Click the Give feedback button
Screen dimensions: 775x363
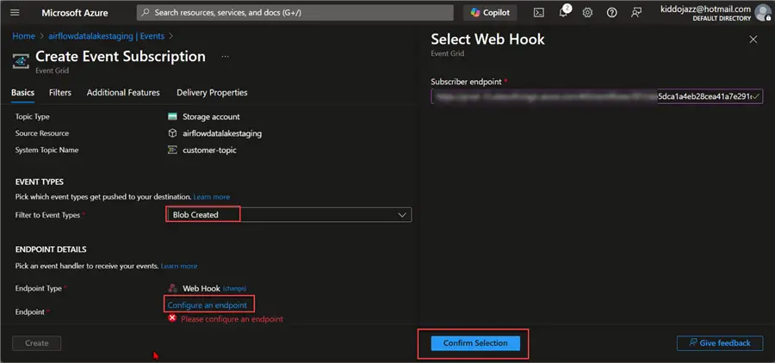point(720,343)
